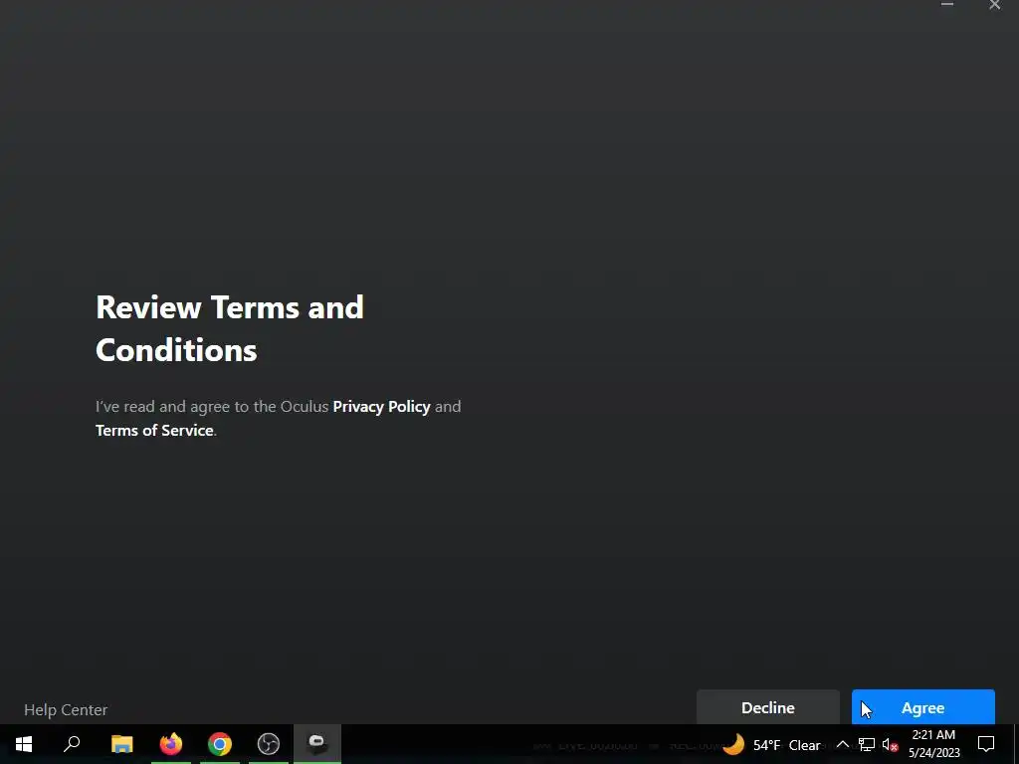1019x764 pixels.
Task: Open network status tray icon
Action: pos(867,744)
